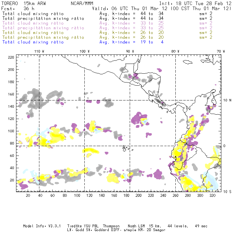Select the '90 W' longitude label
The height and width of the screenshot is (233, 233).
coord(130,51)
